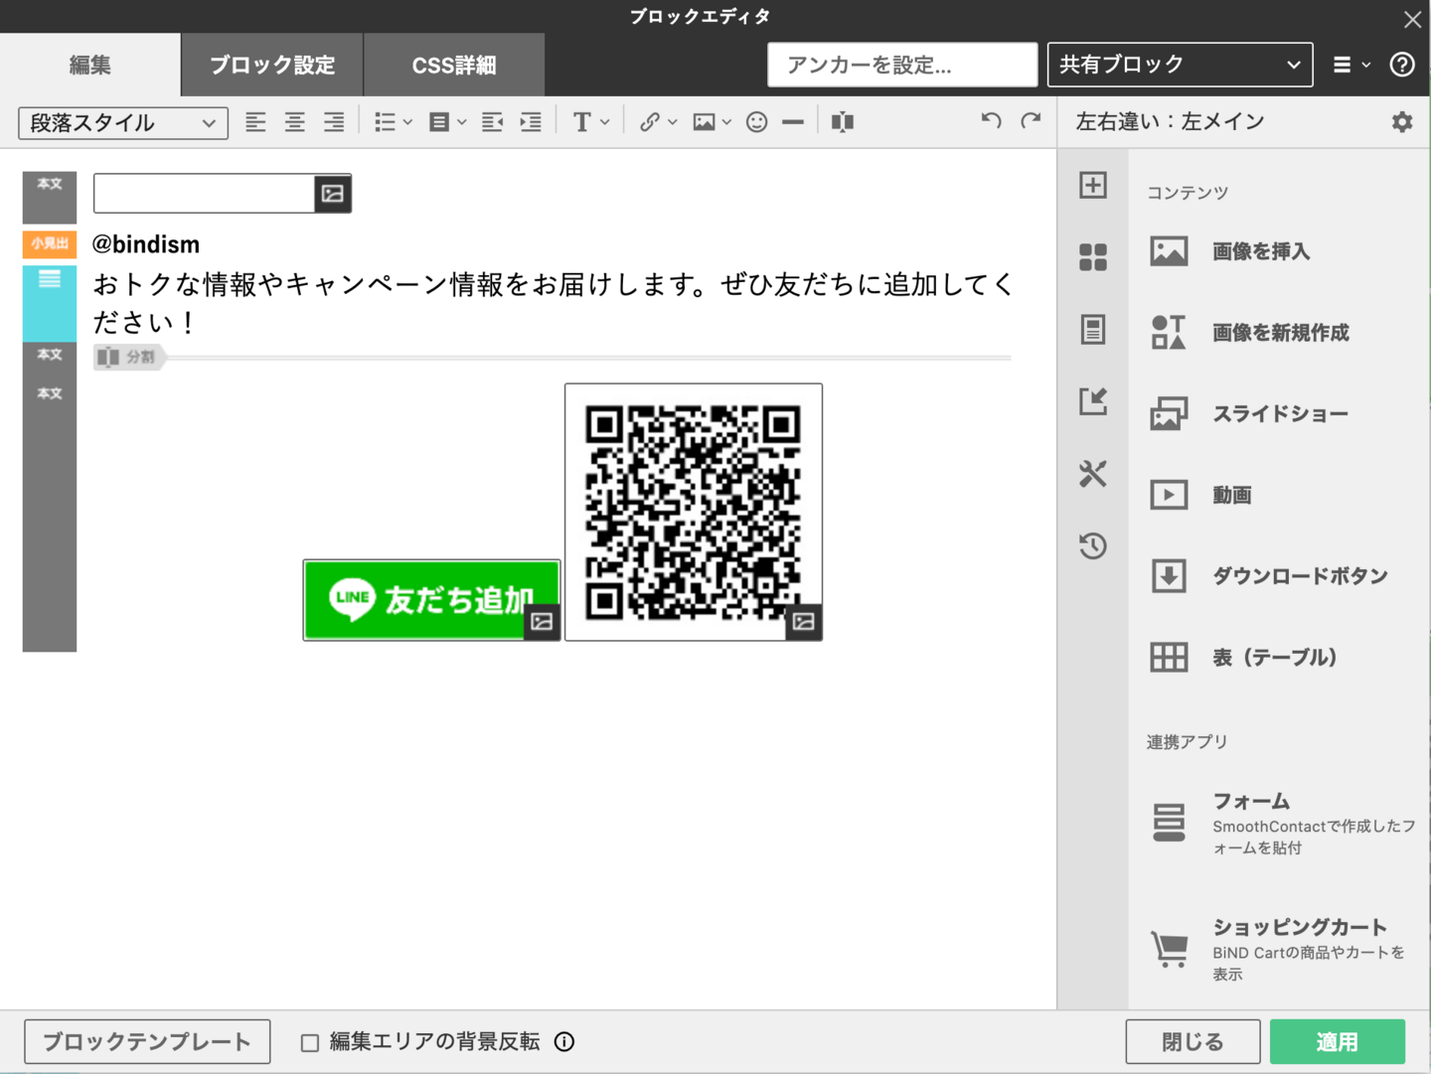Select the orange 小見出 style tag

[x=50, y=243]
